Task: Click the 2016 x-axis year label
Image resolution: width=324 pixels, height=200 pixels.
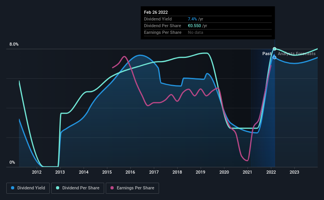Action: [130, 172]
